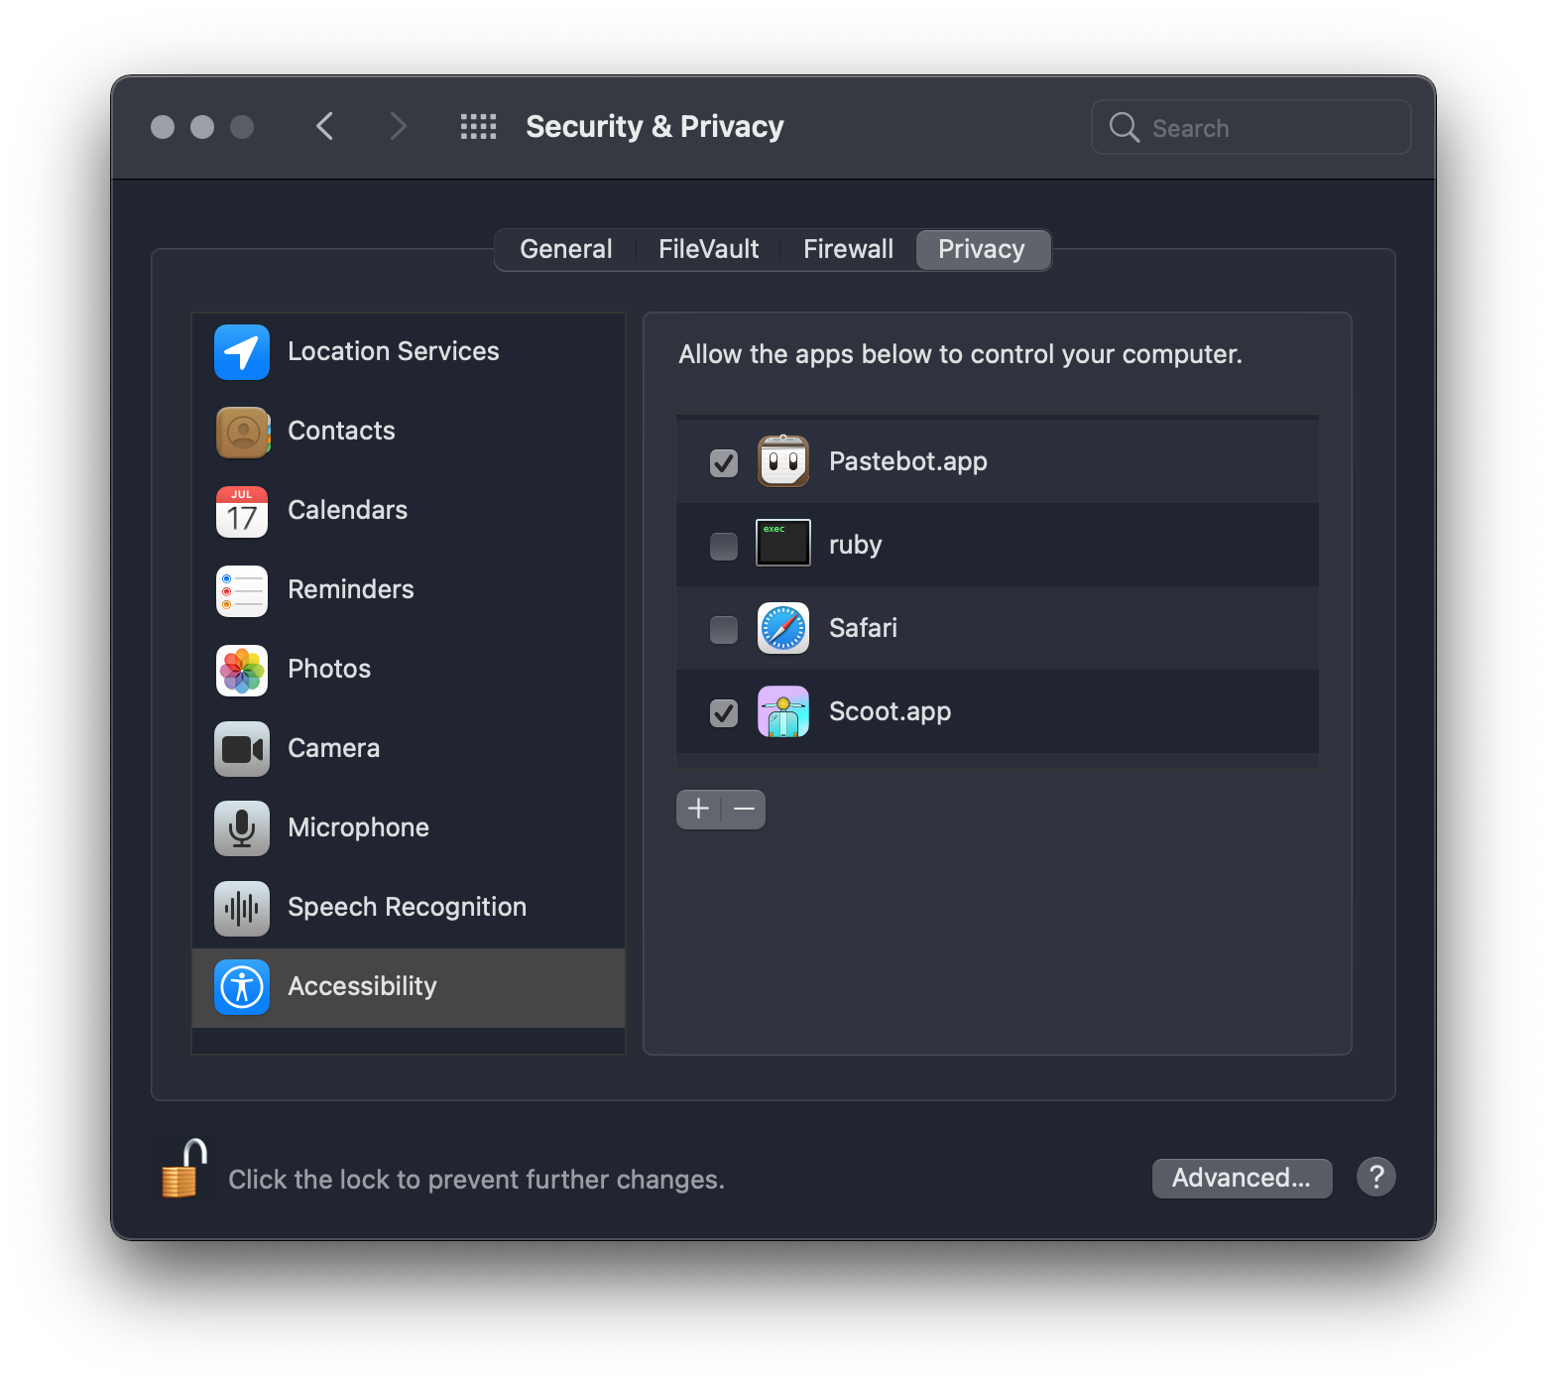This screenshot has height=1387, width=1547.
Task: Select the Photos label
Action: [329, 669]
